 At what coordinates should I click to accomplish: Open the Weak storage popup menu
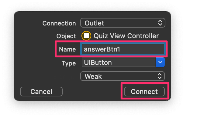click(x=123, y=76)
